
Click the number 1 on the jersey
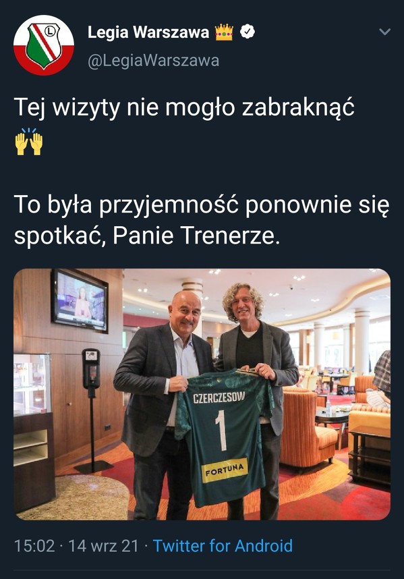(221, 430)
